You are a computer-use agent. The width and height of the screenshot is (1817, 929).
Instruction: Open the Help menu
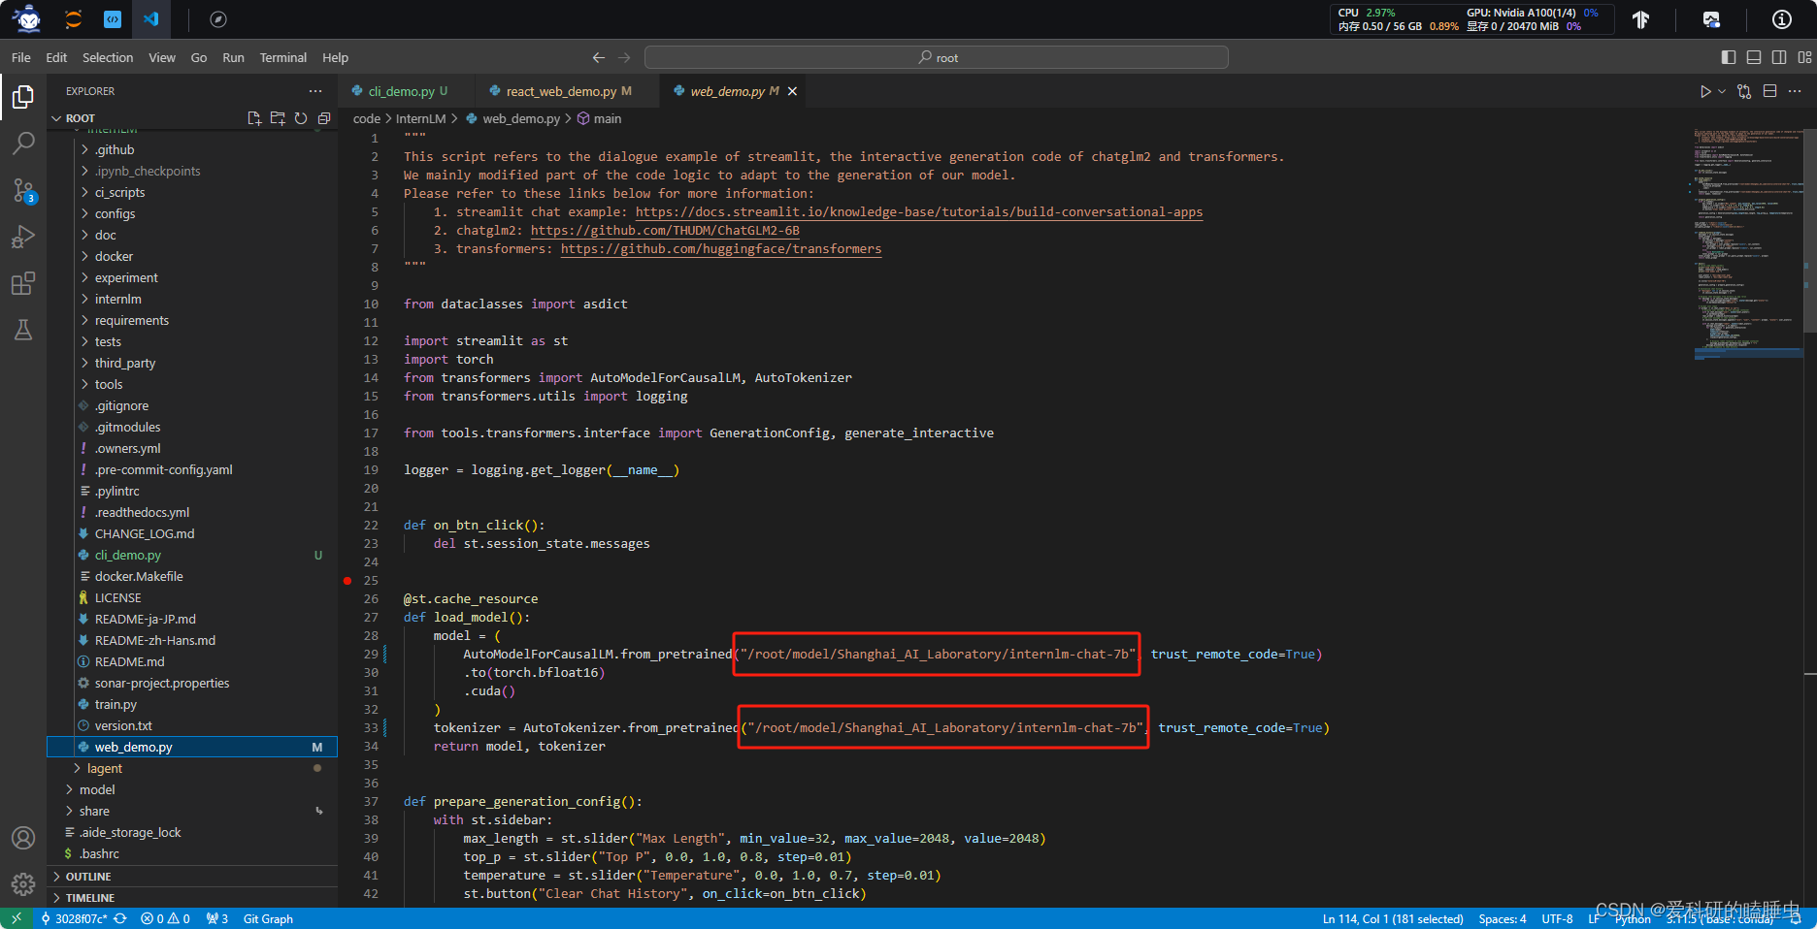[x=335, y=58]
